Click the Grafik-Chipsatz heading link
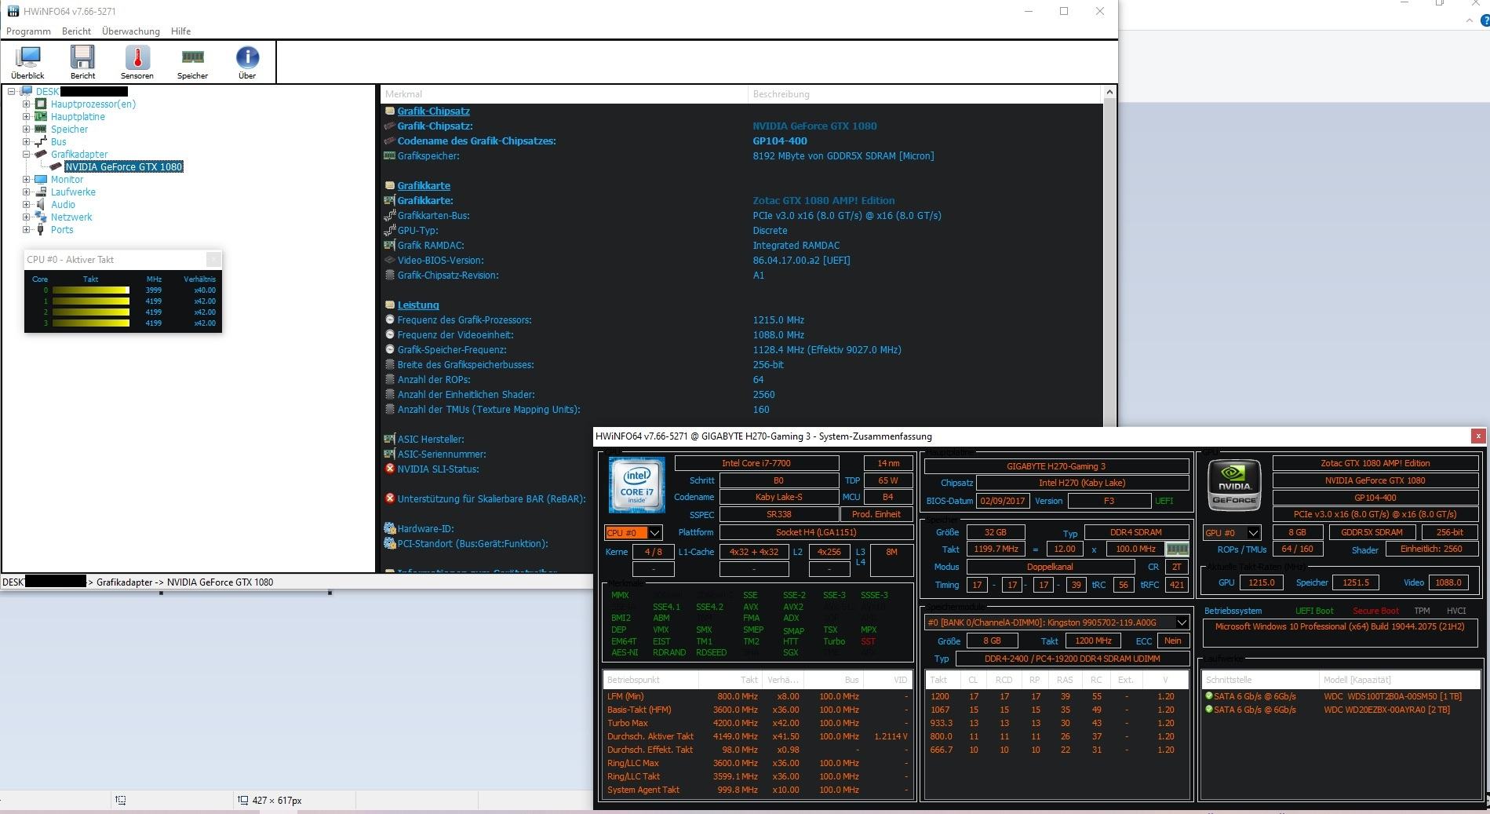The width and height of the screenshot is (1490, 814). coord(434,111)
